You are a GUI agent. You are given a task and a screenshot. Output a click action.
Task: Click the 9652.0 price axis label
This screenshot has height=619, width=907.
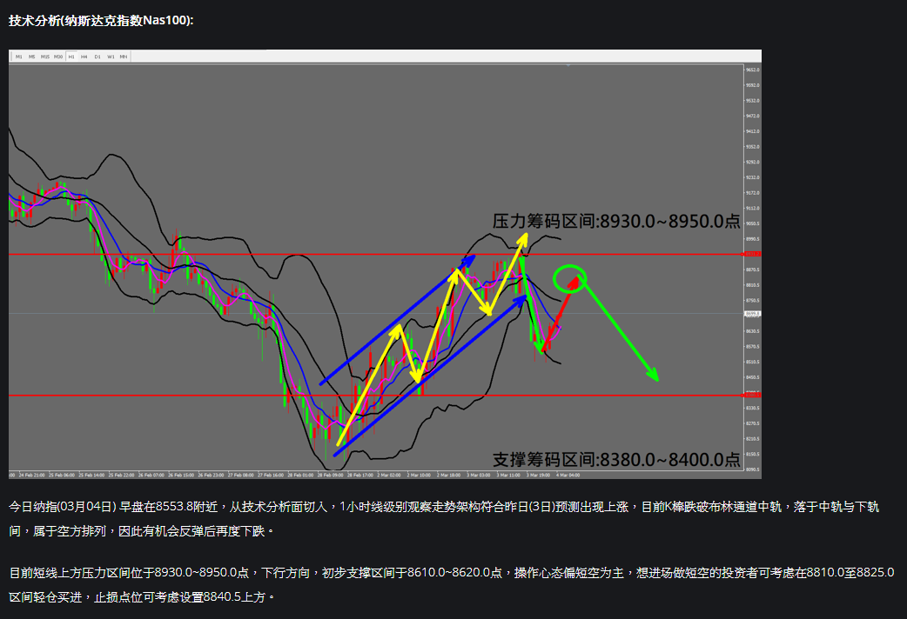753,70
